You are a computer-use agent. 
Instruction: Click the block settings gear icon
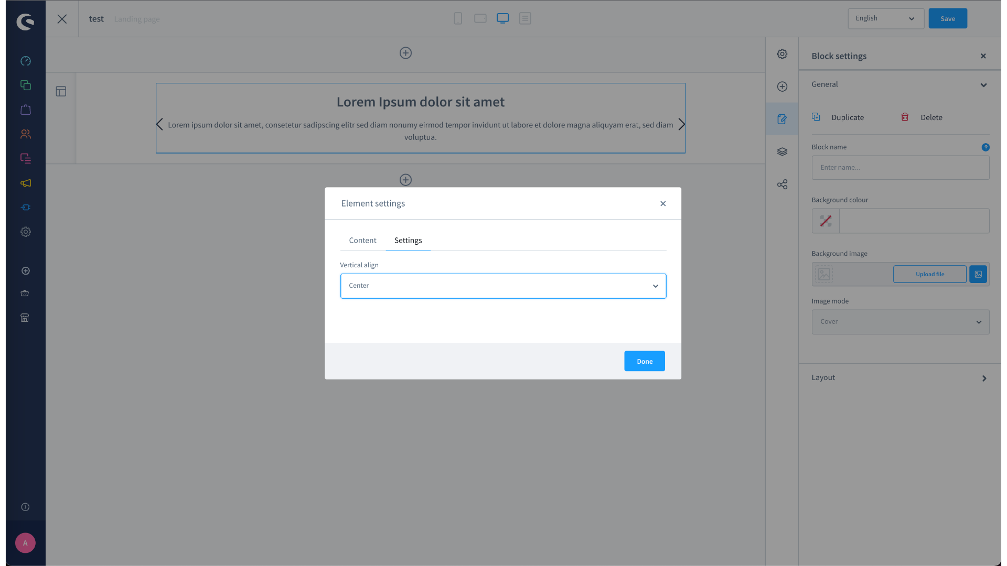pos(782,54)
